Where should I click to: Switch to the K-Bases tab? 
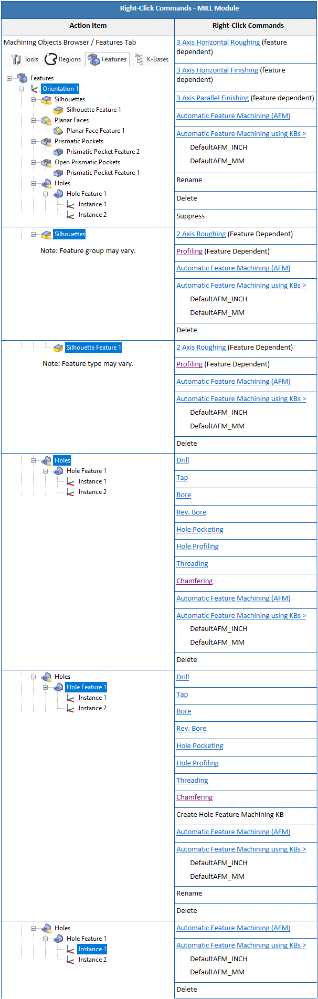point(157,59)
